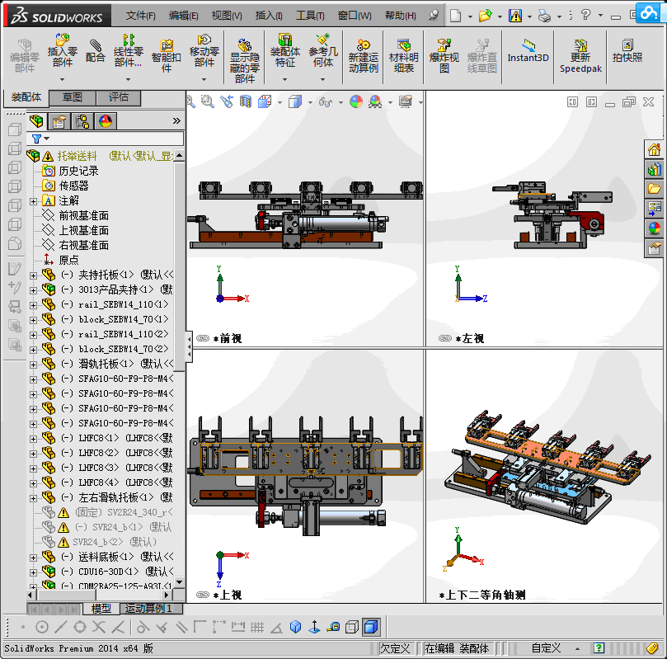Expand the 滑轨托板<1> component
667x659 pixels.
coord(33,365)
